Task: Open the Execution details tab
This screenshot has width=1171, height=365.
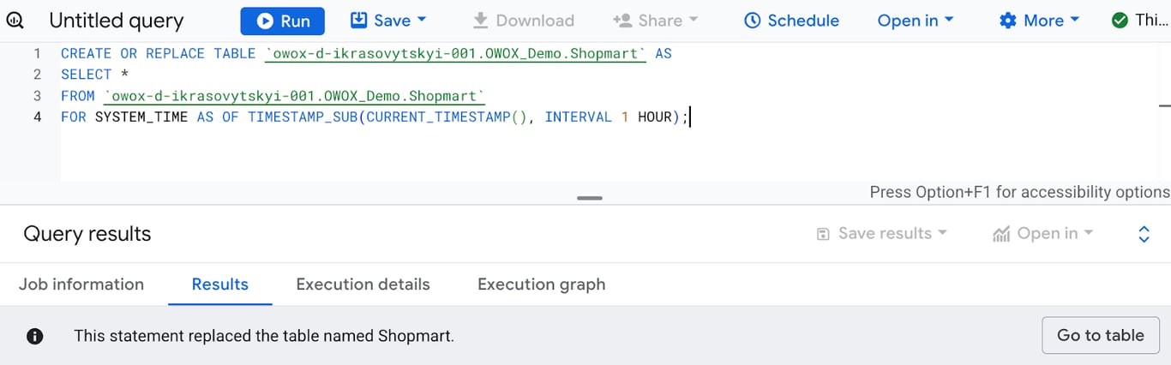Action: pyautogui.click(x=363, y=284)
